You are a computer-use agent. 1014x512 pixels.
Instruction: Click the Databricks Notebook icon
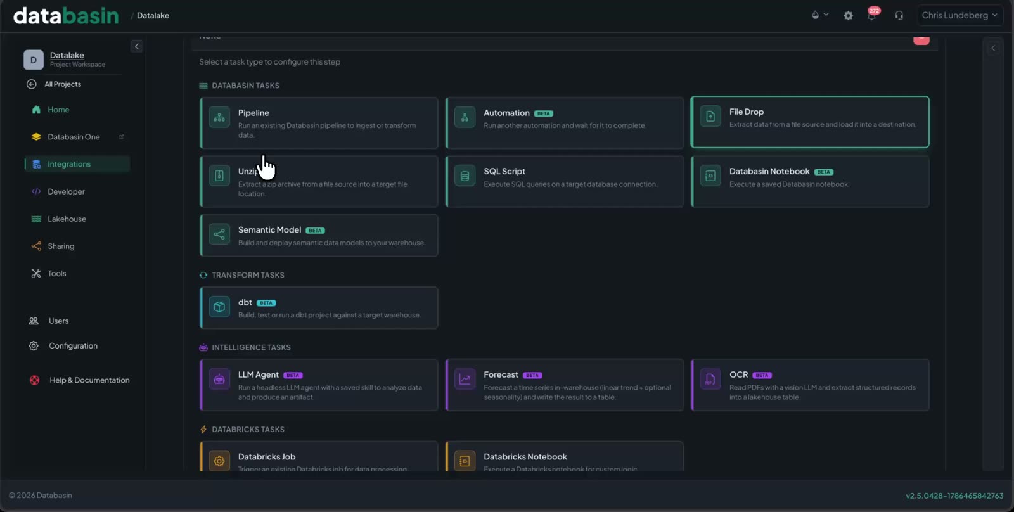(465, 461)
